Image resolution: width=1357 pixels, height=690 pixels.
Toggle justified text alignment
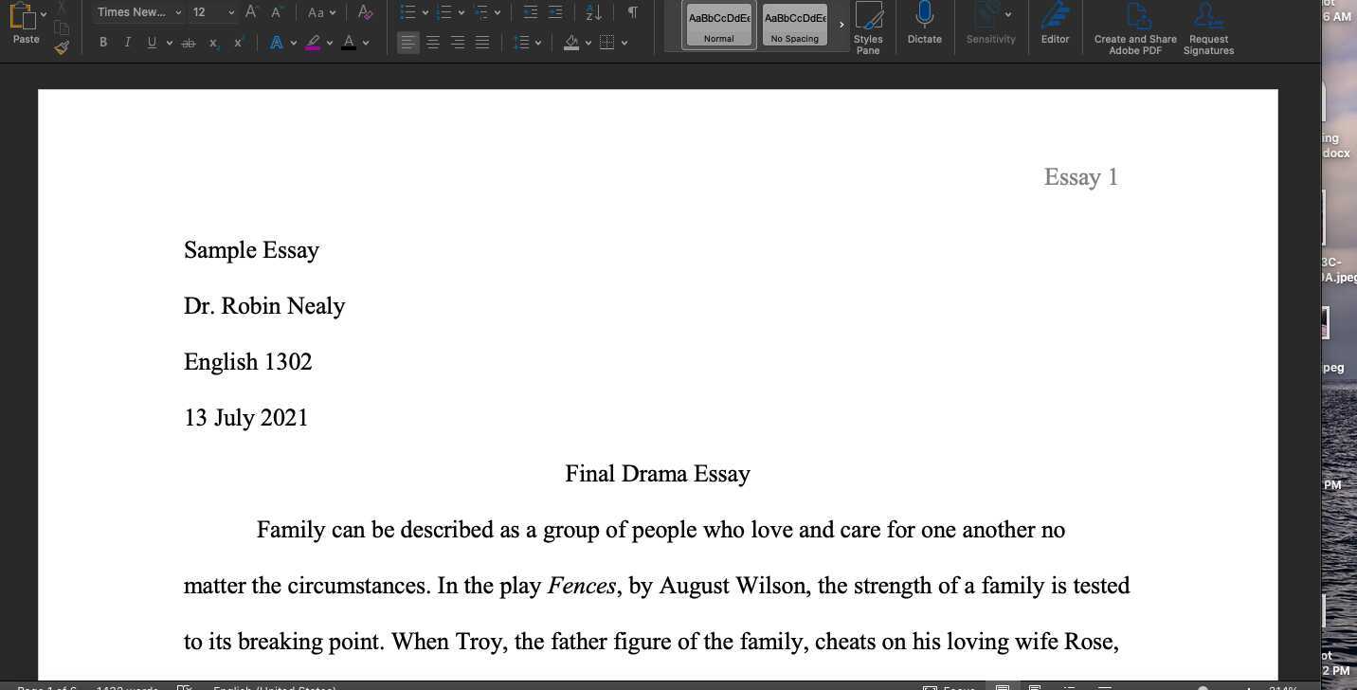click(482, 42)
